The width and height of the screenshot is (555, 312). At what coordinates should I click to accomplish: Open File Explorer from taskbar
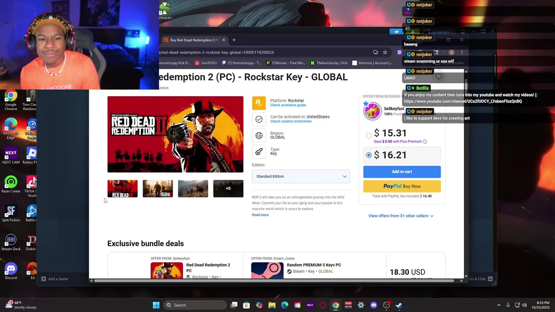[272, 305]
